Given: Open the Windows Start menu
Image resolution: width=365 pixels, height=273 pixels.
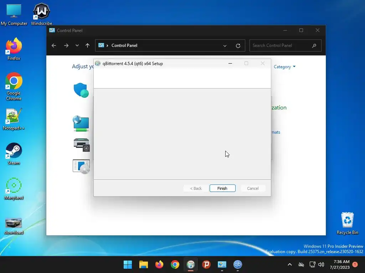Looking at the screenshot, I should click(x=128, y=264).
